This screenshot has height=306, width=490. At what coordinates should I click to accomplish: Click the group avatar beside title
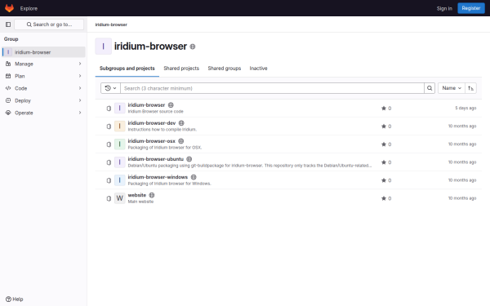(104, 47)
